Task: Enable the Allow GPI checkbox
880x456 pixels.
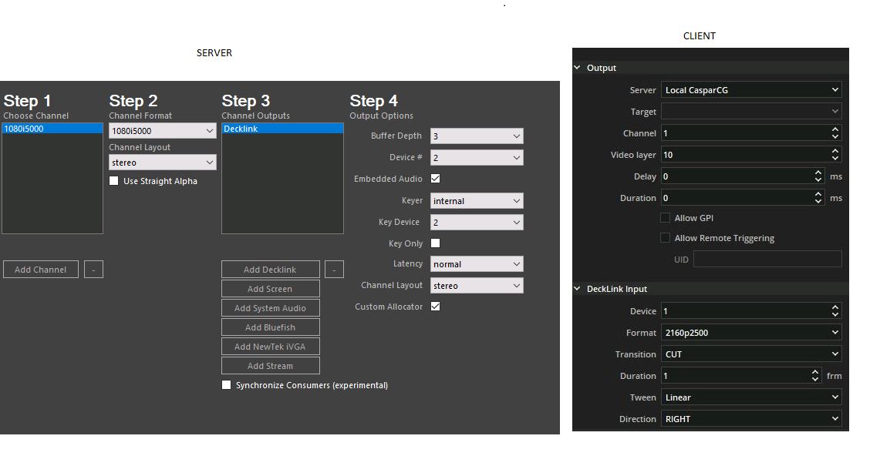Action: tap(665, 218)
